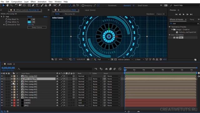
Task: Choose the World Axis mode icon
Action: tap(74, 5)
